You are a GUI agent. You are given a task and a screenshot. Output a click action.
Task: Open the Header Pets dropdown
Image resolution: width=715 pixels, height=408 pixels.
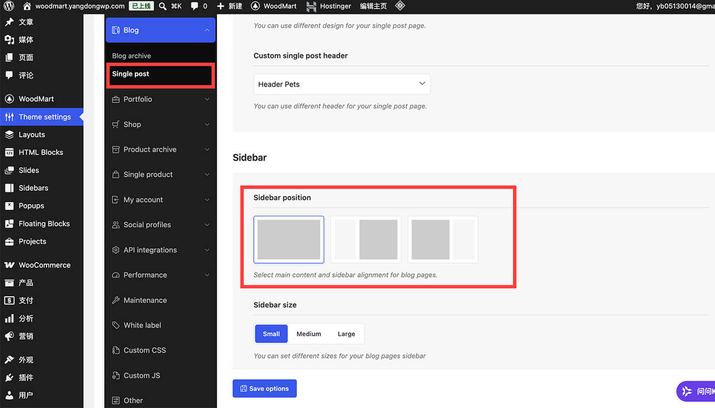(342, 84)
